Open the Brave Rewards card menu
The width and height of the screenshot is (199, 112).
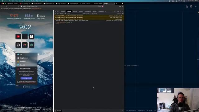tap(35, 68)
